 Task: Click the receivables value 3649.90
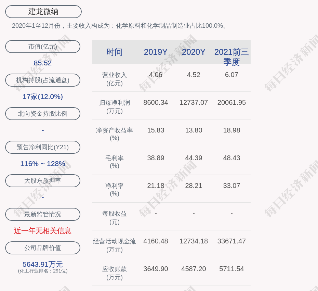[x=156, y=269]
